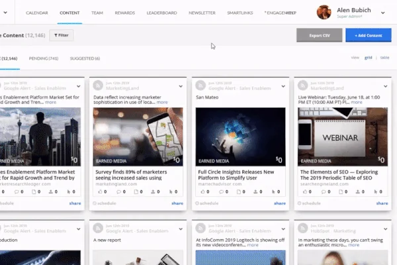Expand the options chevron on the InfoComm 2019 Logitech card

click(x=283, y=229)
